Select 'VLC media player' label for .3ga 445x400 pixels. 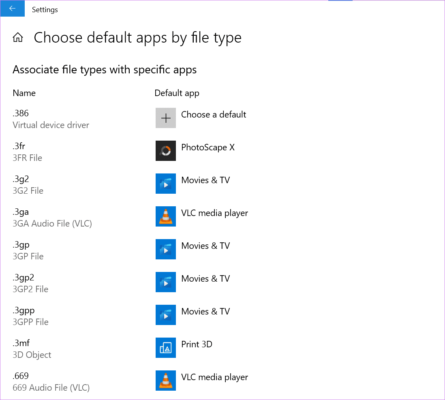tap(214, 213)
